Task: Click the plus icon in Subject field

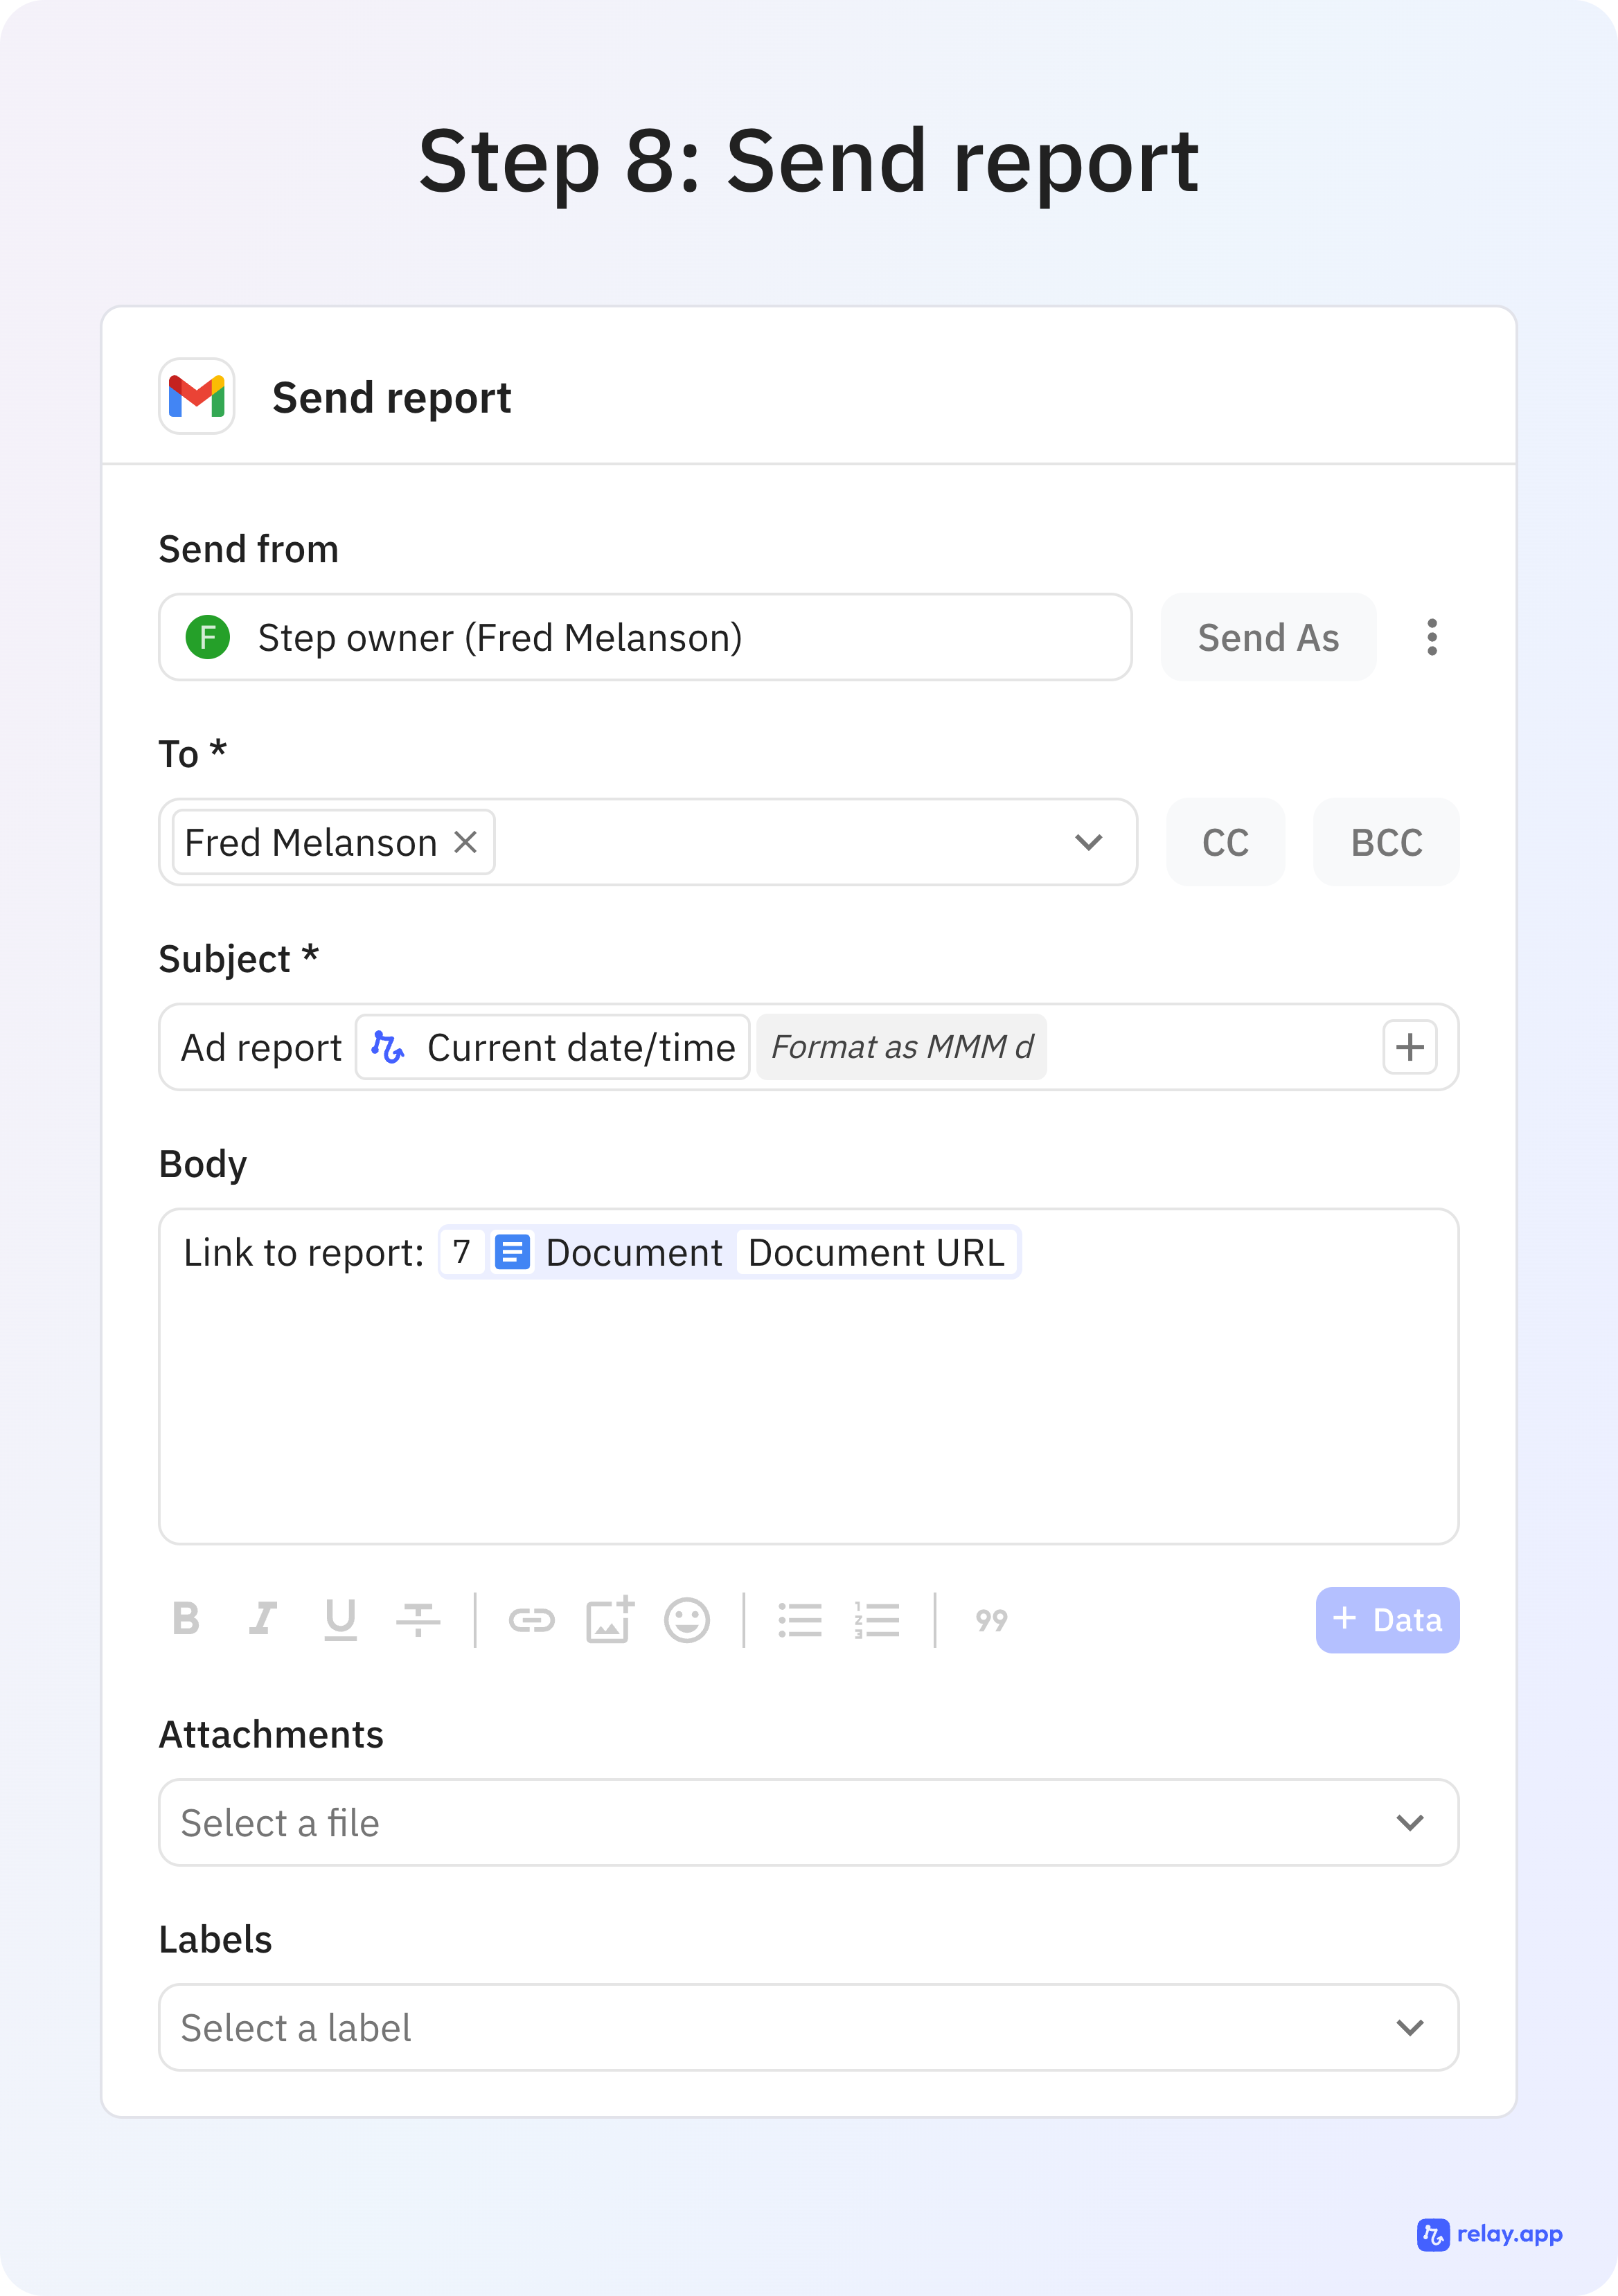Action: coord(1409,1047)
